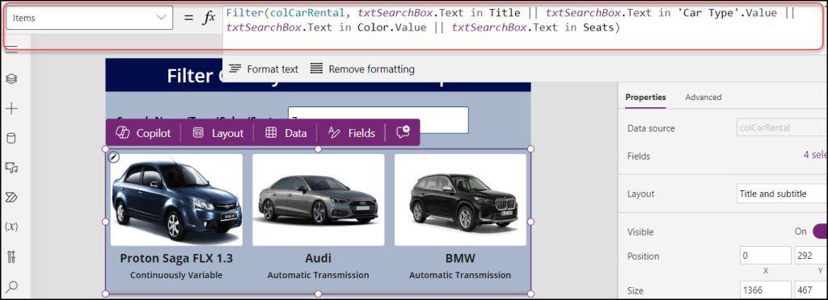Click the Position X field
Screen dimensions: 828x300
[x=766, y=256]
